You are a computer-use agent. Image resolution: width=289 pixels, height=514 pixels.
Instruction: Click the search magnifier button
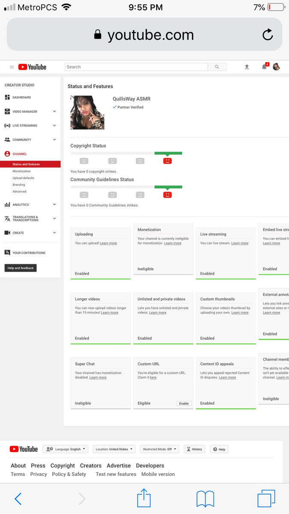click(x=217, y=67)
